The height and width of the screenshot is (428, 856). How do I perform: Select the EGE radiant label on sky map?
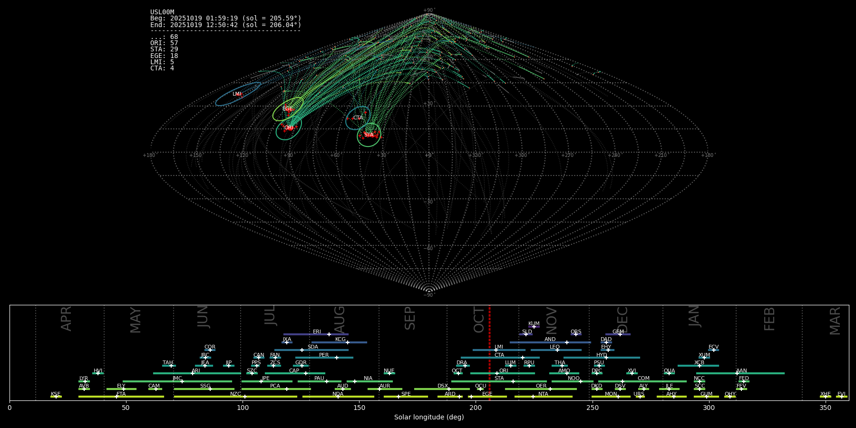287,109
